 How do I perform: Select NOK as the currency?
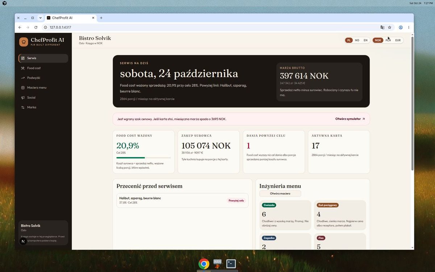pyautogui.click(x=378, y=40)
